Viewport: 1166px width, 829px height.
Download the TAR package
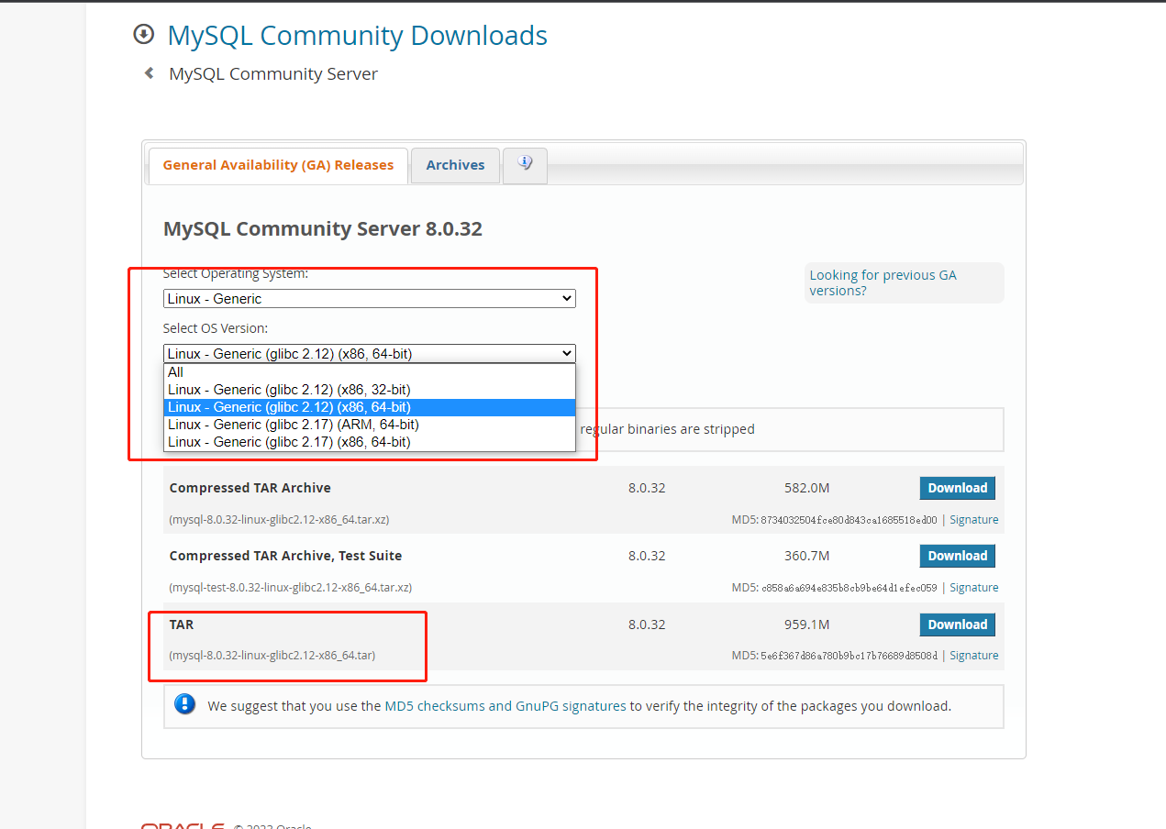(x=957, y=625)
